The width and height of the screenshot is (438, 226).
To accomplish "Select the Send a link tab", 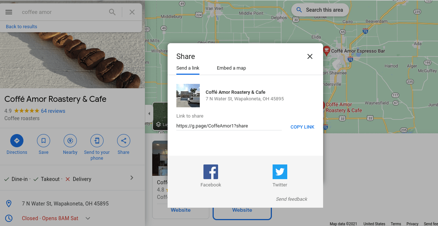I will click(188, 68).
